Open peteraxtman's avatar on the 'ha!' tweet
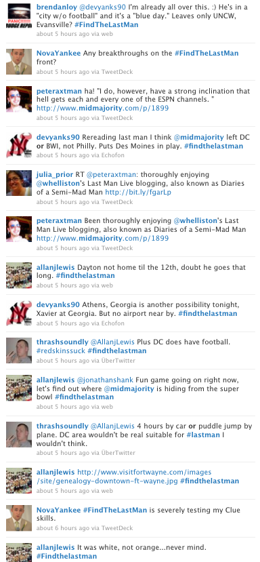Viewport: 260px width, 562px height. [x=19, y=99]
